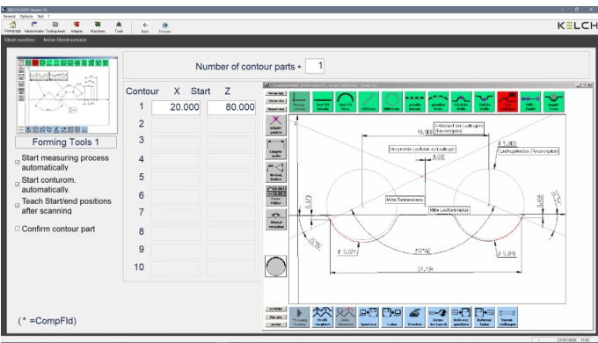Open the ? help menu

coord(48,17)
